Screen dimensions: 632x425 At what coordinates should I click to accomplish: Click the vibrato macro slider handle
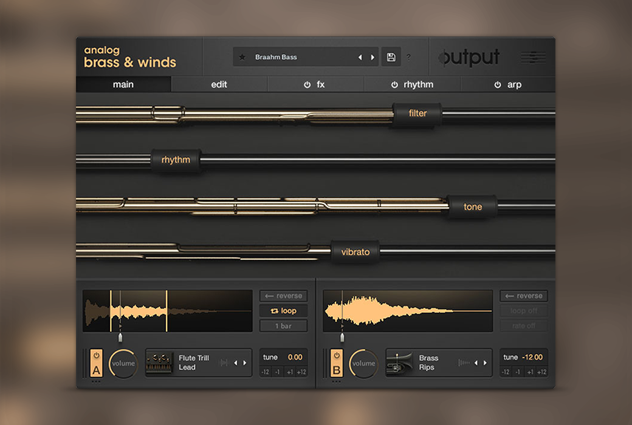pos(355,252)
